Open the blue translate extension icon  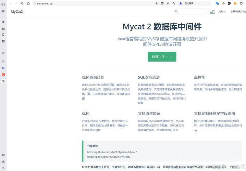coord(217,3)
